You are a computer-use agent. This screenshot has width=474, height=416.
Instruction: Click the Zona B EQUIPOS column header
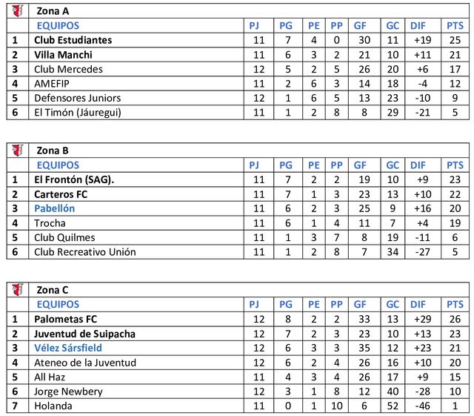coord(58,165)
